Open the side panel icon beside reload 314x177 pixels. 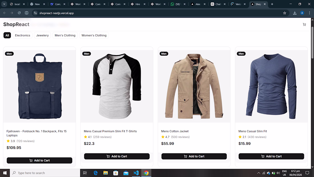point(27,13)
